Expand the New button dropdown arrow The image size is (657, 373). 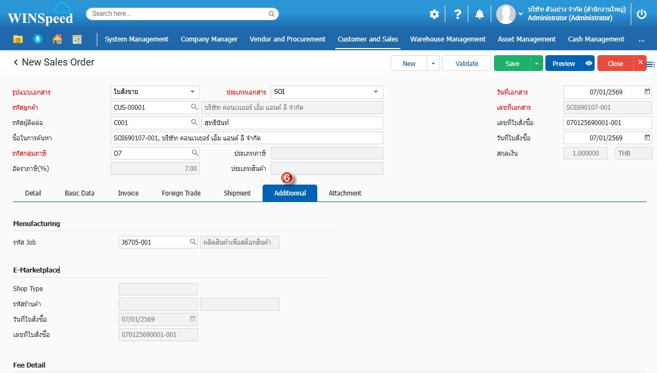tap(433, 63)
